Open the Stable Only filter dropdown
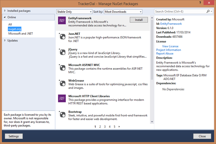The width and height of the screenshot is (216, 144). [x=74, y=12]
